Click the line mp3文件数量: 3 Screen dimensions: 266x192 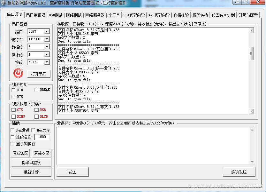pos(71,57)
